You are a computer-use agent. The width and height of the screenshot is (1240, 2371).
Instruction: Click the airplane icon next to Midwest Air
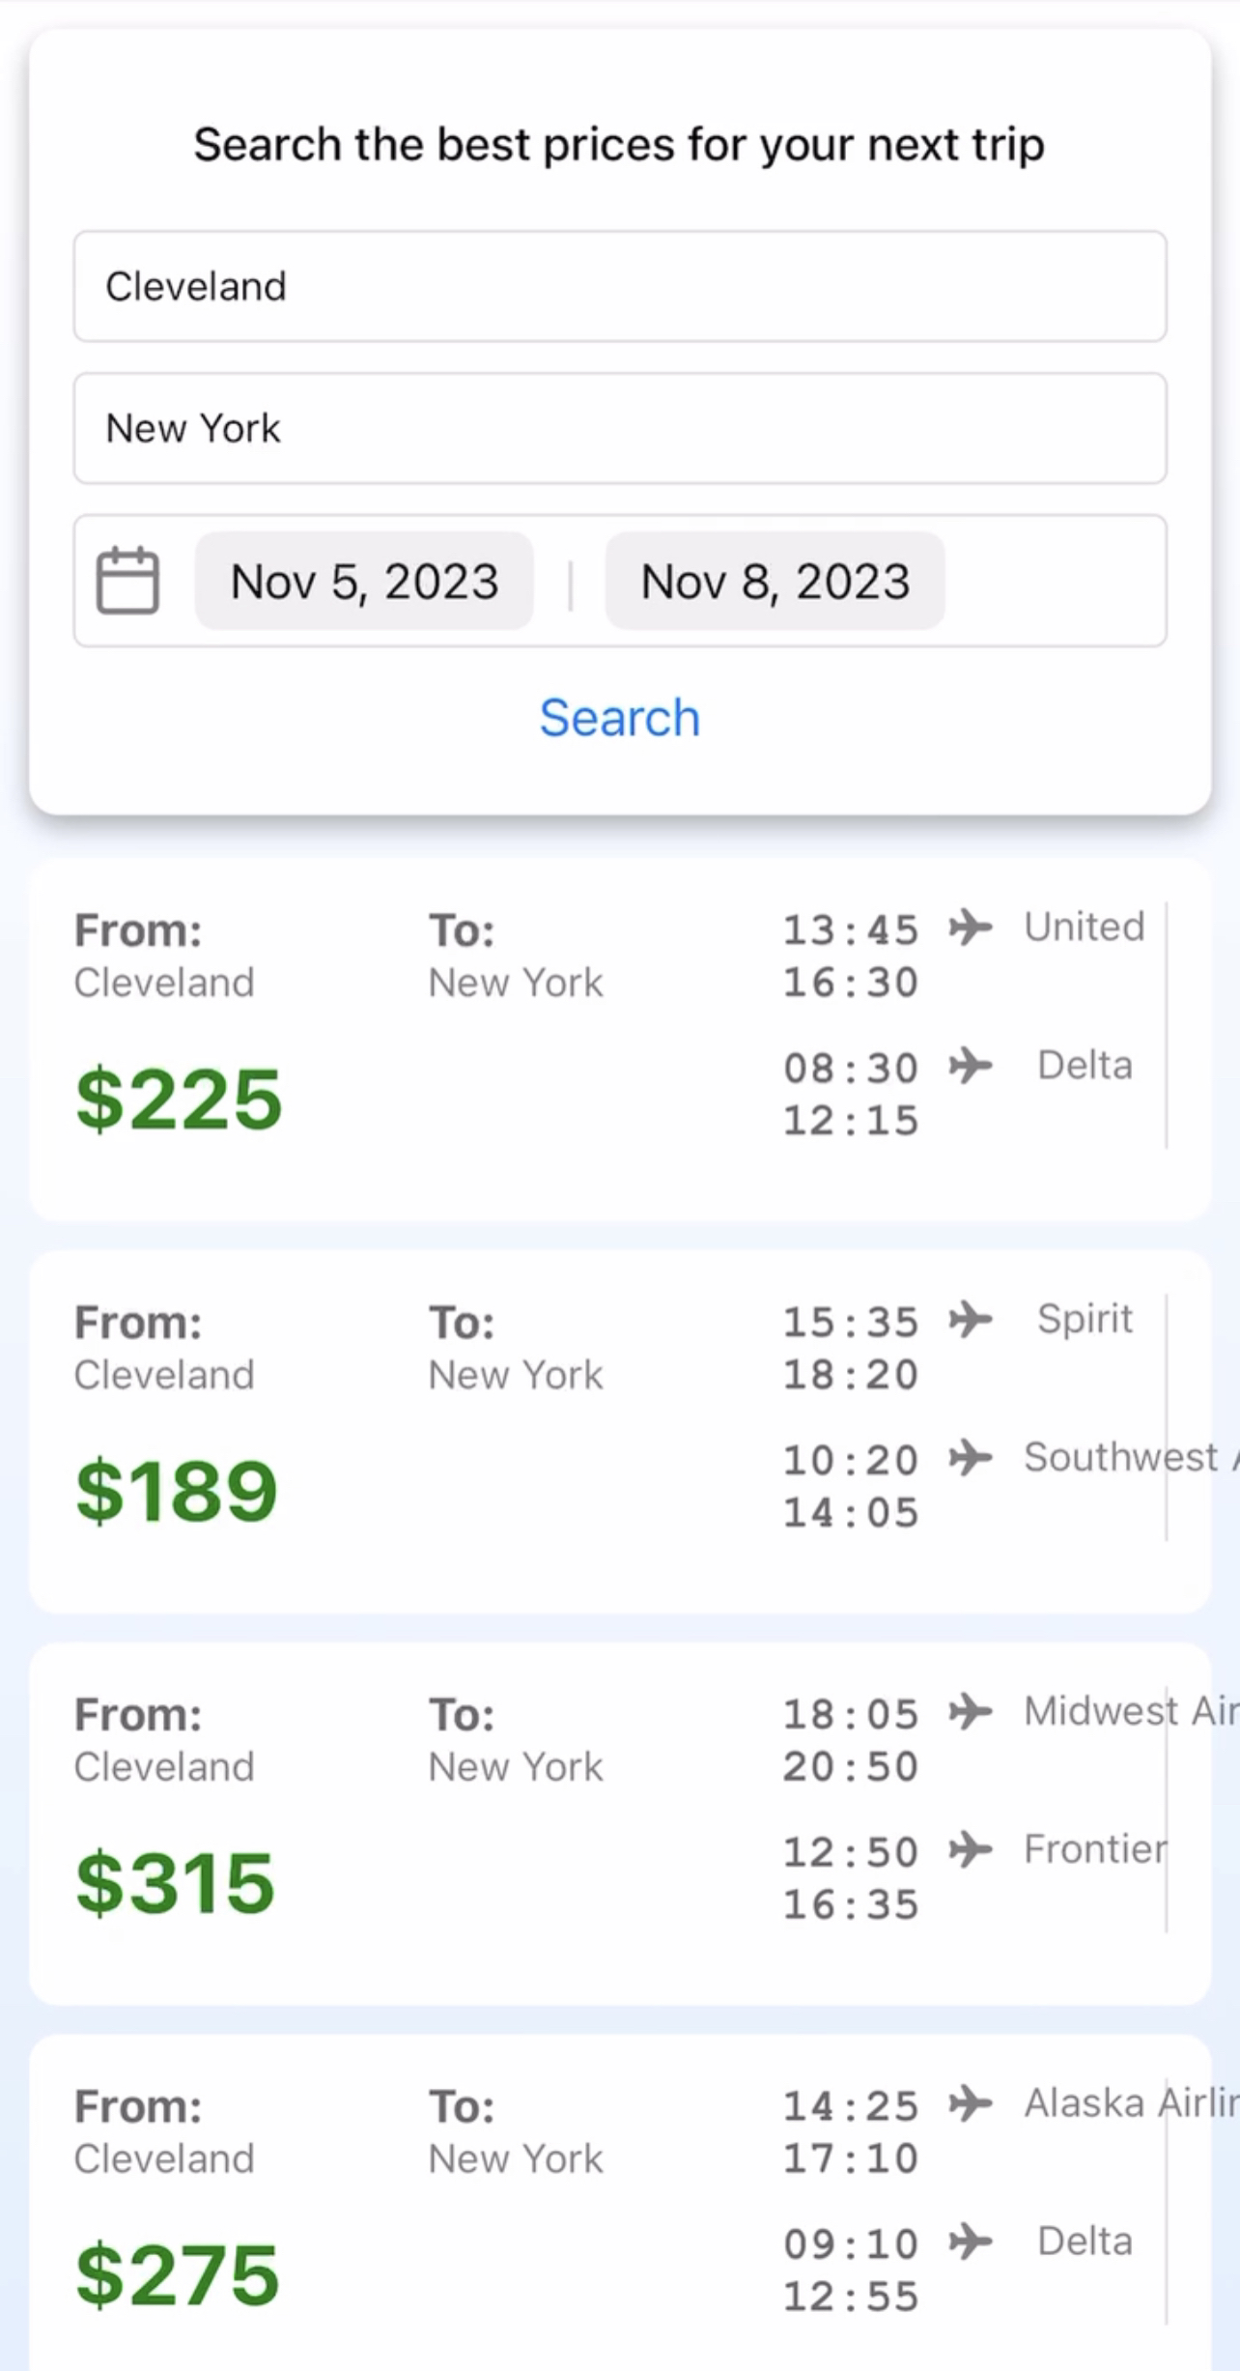[x=971, y=1712]
